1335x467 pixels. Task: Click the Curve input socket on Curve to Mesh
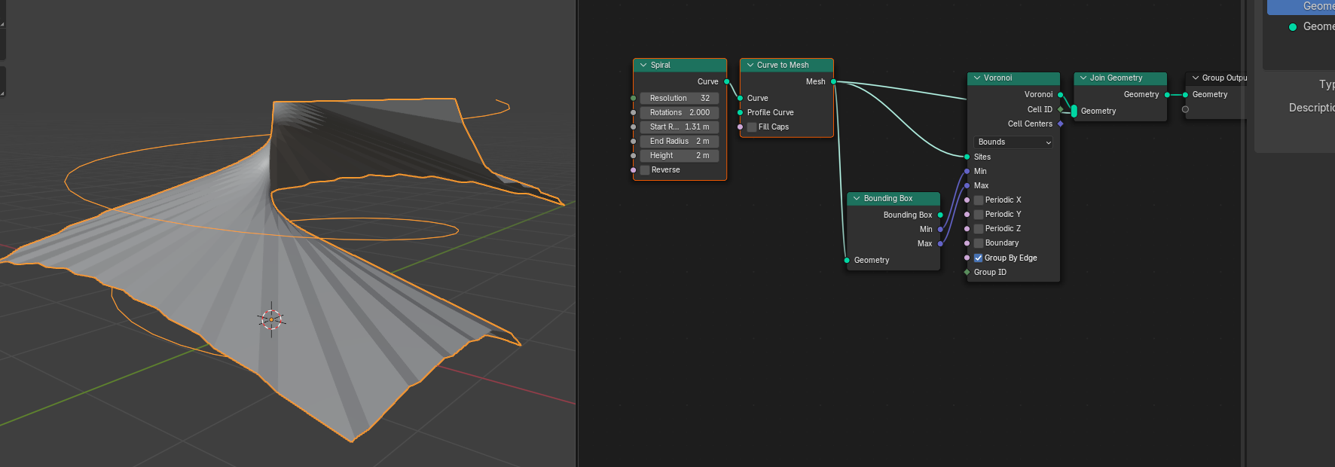tap(741, 99)
